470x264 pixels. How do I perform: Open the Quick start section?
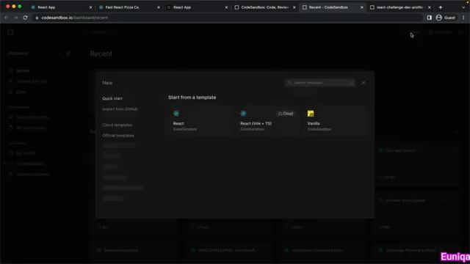point(112,98)
